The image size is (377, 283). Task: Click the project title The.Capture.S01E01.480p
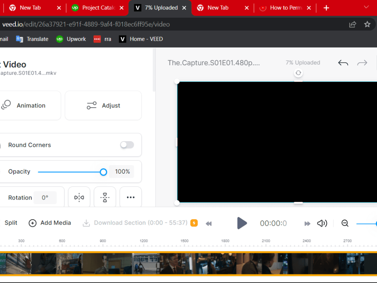213,63
